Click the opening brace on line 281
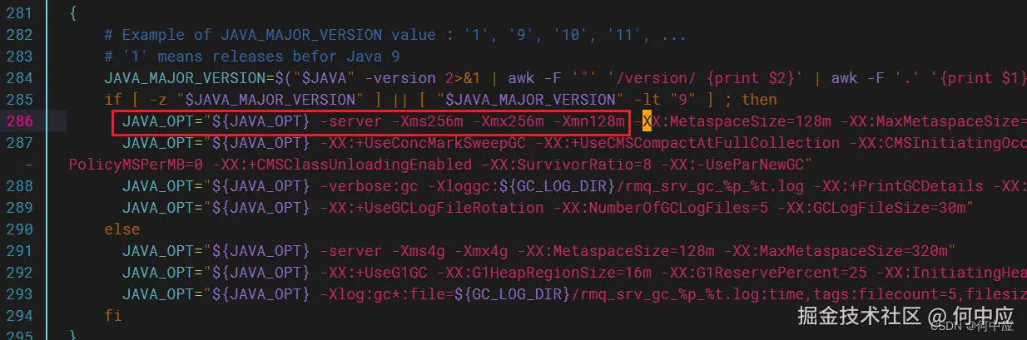Image resolution: width=1027 pixels, height=340 pixels. (x=73, y=13)
